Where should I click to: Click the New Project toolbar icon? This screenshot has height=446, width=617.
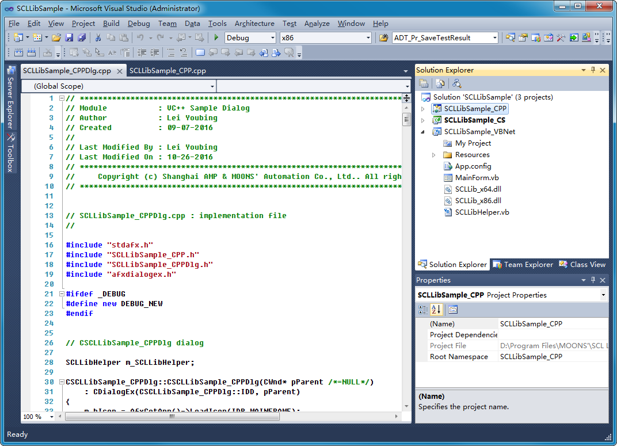[x=18, y=38]
